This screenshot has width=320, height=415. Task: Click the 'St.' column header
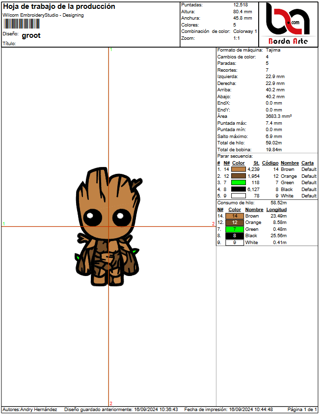(256, 163)
